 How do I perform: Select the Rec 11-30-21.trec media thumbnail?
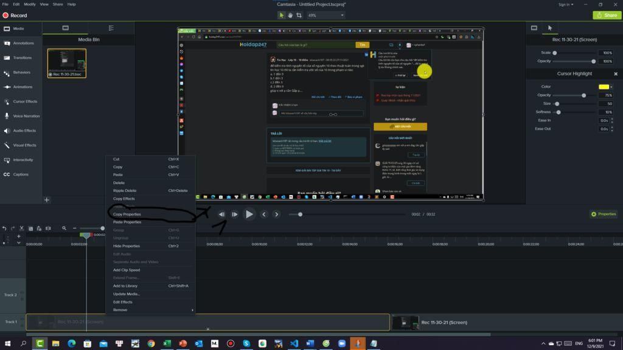67,63
